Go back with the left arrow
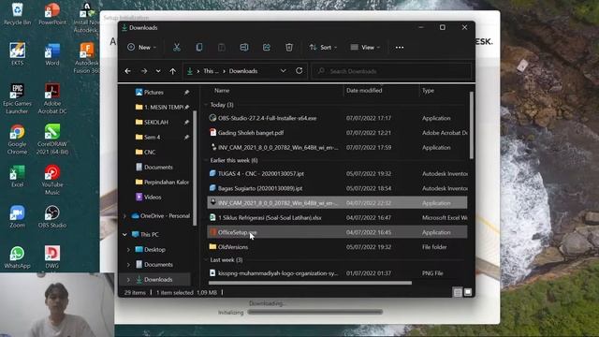599x337 pixels. click(x=127, y=71)
